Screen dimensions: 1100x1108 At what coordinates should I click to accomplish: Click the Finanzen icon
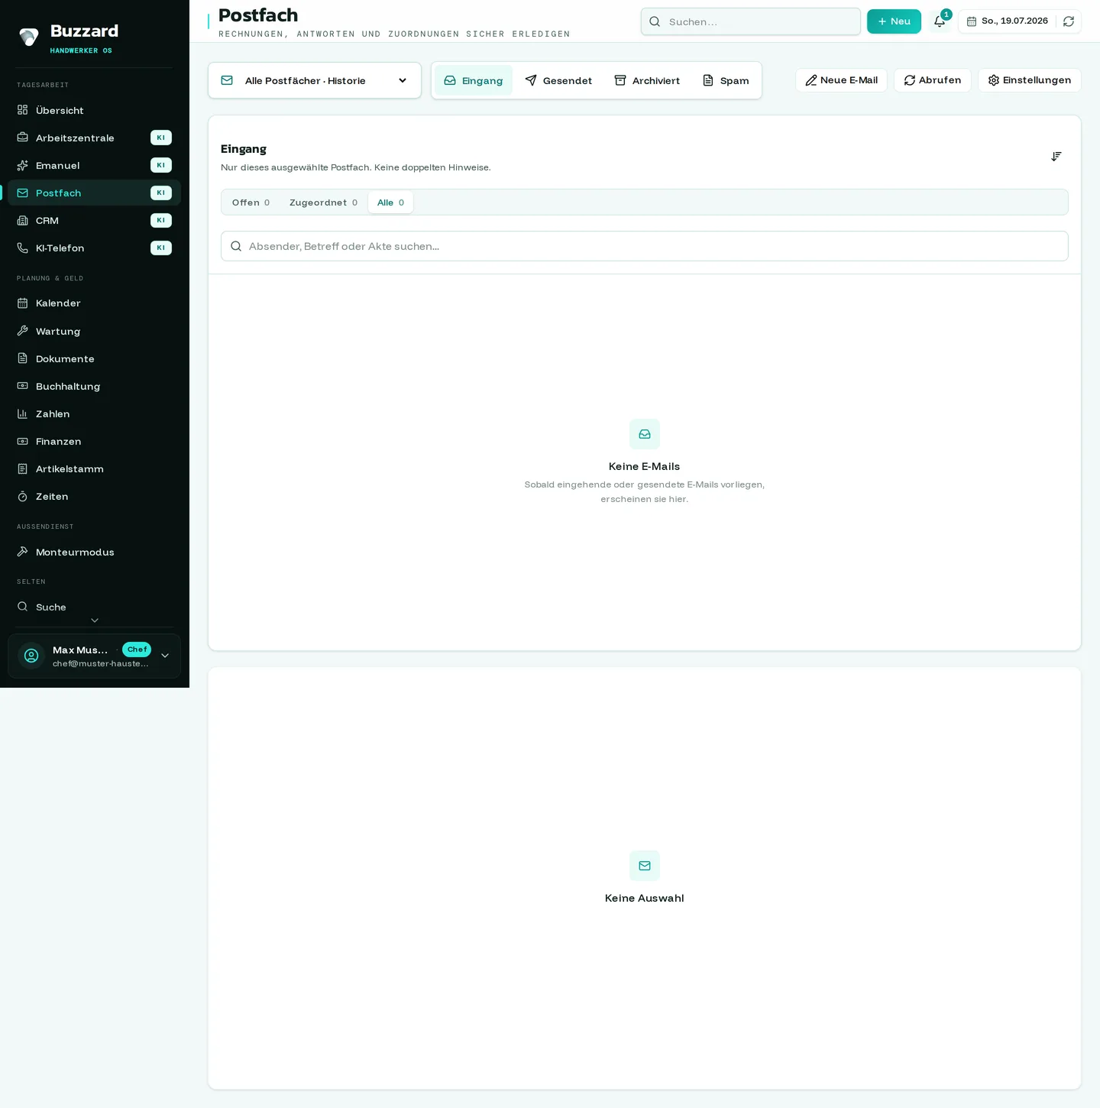click(x=23, y=441)
